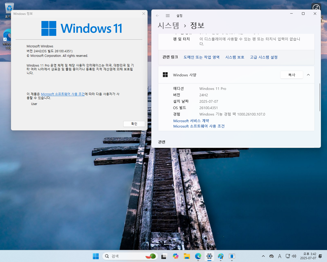Go back using Settings back arrow
The height and width of the screenshot is (262, 327).
157,16
